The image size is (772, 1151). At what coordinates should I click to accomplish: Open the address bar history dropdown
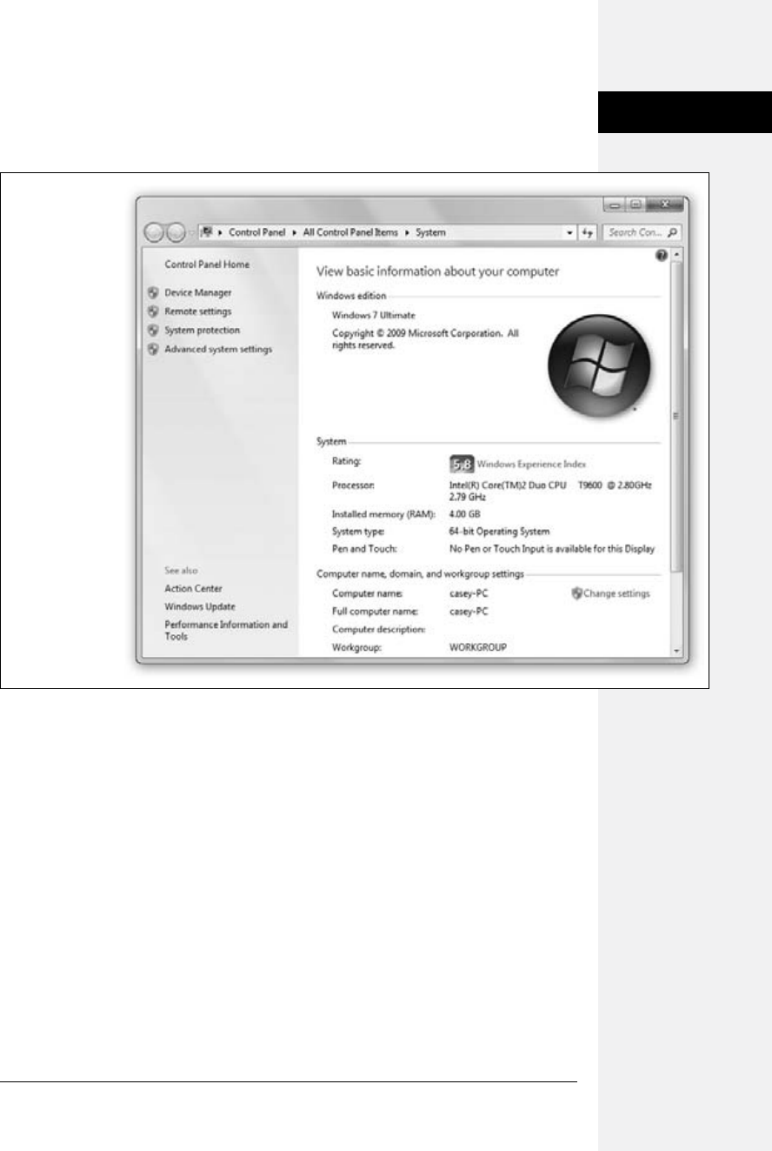pos(569,233)
